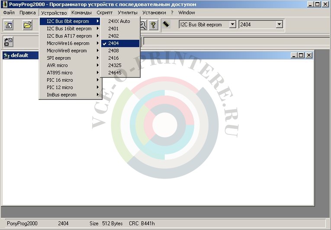
Task: Expand the AT89S micro submenu
Action: 70,73
